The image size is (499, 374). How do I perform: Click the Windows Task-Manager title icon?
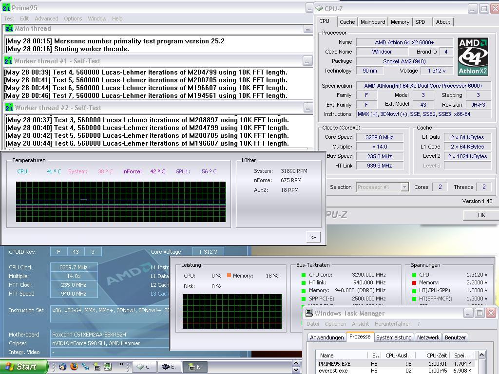(x=308, y=313)
